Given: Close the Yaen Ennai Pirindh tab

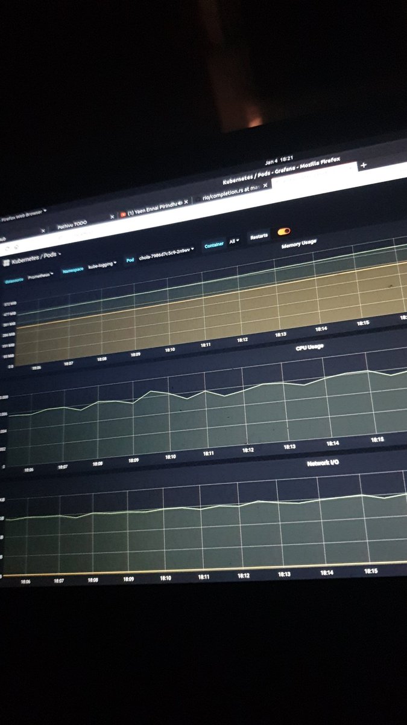Looking at the screenshot, I should point(186,201).
